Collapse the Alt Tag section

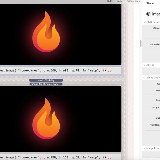[x=144, y=65]
